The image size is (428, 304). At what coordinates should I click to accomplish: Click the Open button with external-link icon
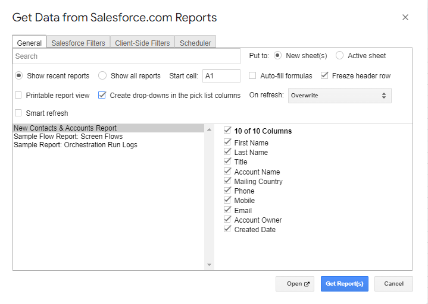pos(295,284)
